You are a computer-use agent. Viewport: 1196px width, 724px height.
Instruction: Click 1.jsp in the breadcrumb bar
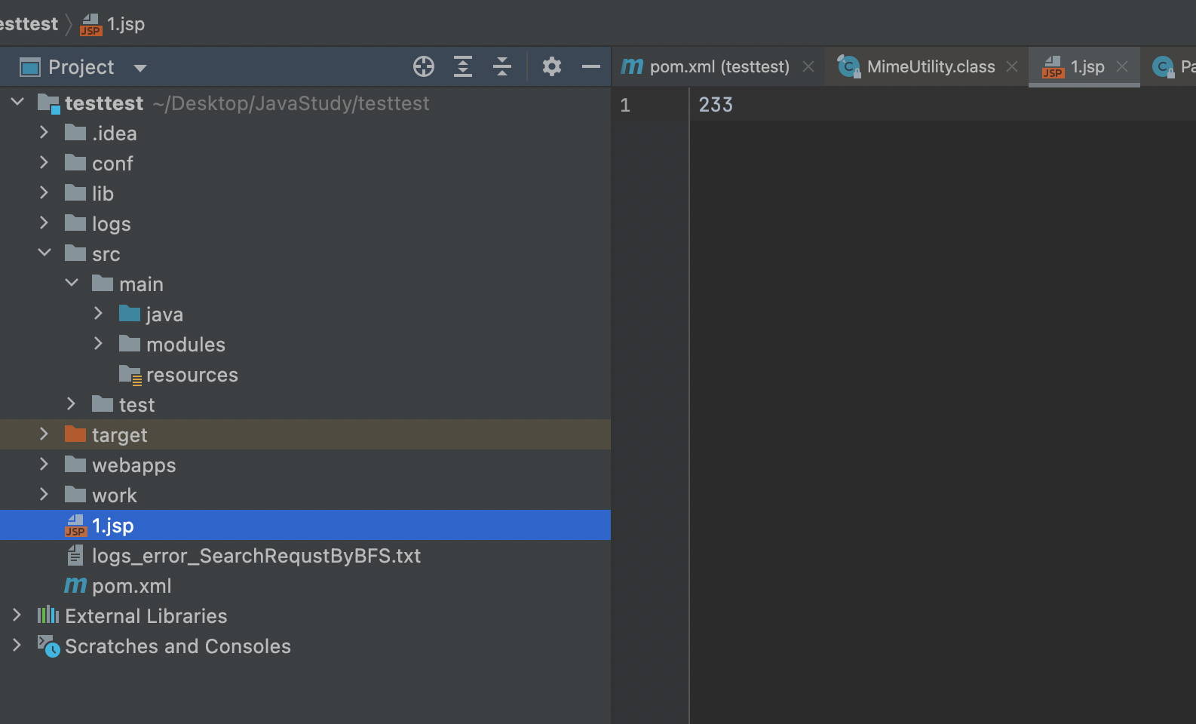pyautogui.click(x=126, y=23)
